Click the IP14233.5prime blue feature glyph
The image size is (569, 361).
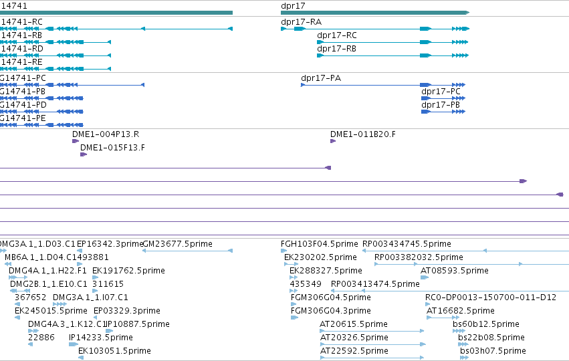74,344
